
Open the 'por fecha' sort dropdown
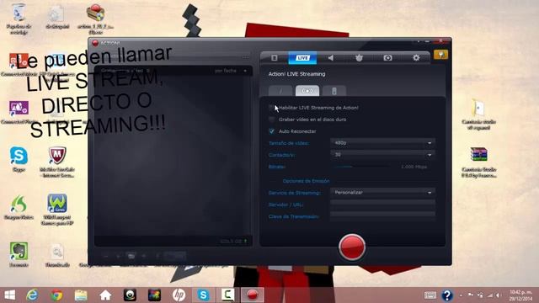click(x=231, y=71)
